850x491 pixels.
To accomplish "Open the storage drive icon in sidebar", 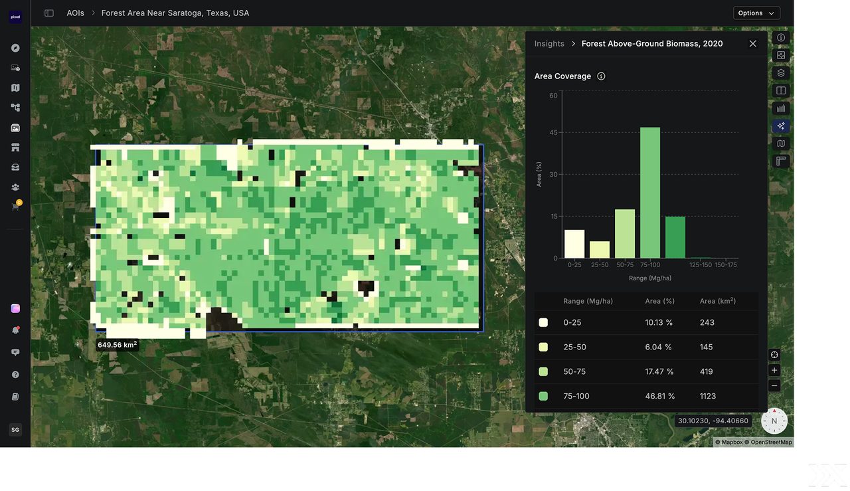I will tap(15, 167).
